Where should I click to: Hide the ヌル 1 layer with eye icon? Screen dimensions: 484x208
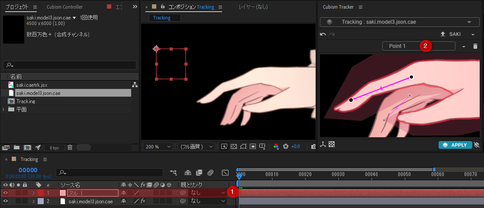point(6,193)
